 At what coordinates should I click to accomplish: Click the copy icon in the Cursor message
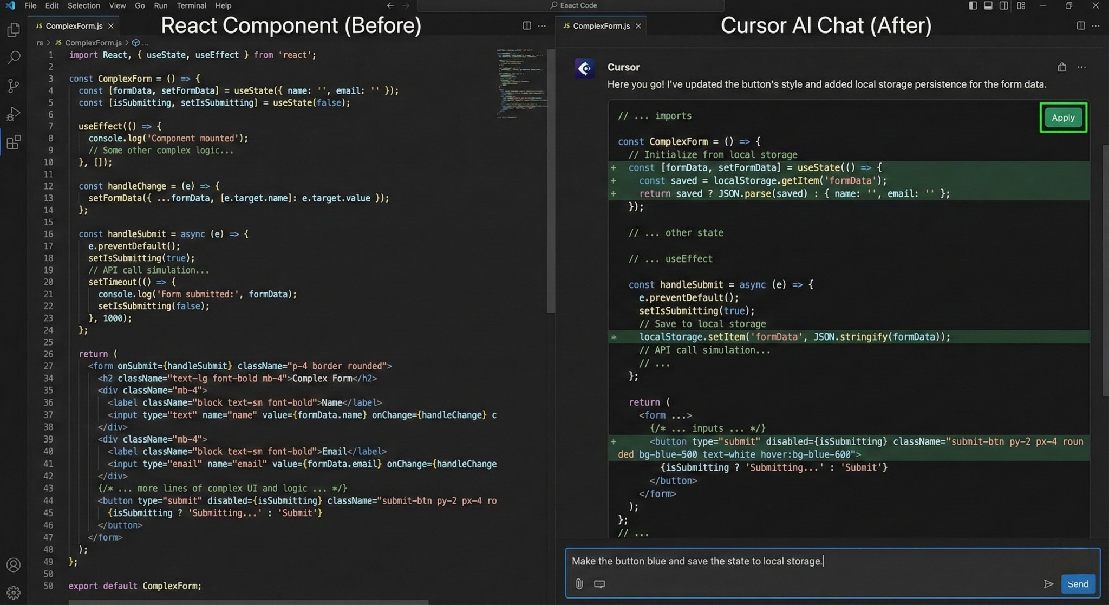[x=1061, y=67]
